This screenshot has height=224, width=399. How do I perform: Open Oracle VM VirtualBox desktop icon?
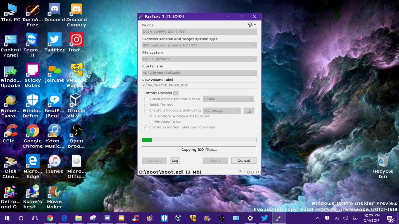76,106
